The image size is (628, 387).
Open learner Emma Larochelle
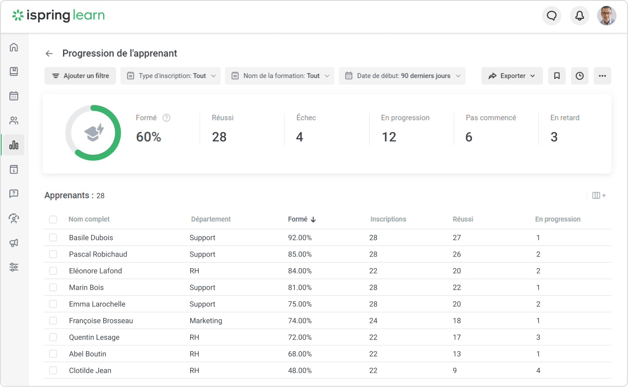point(97,304)
